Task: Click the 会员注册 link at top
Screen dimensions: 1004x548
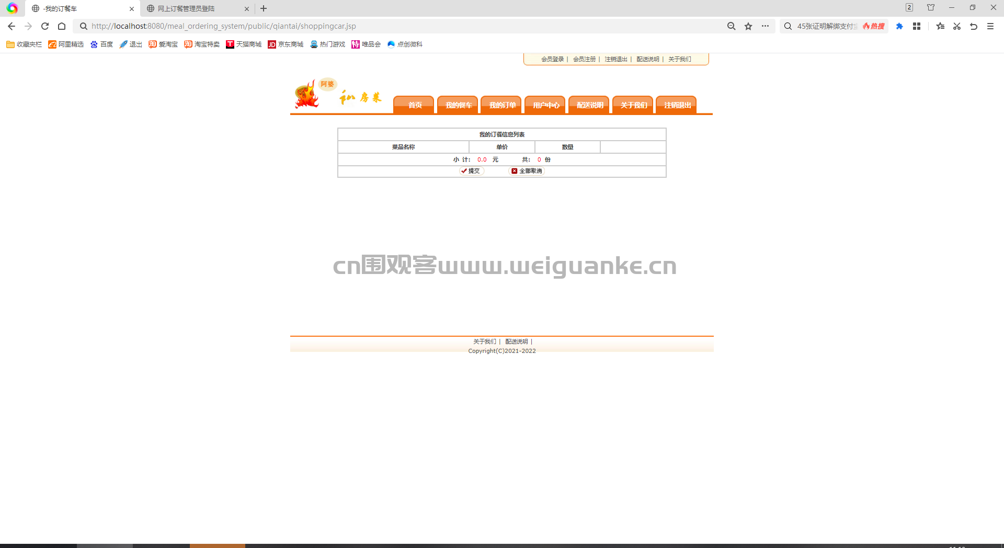Action: pyautogui.click(x=585, y=59)
